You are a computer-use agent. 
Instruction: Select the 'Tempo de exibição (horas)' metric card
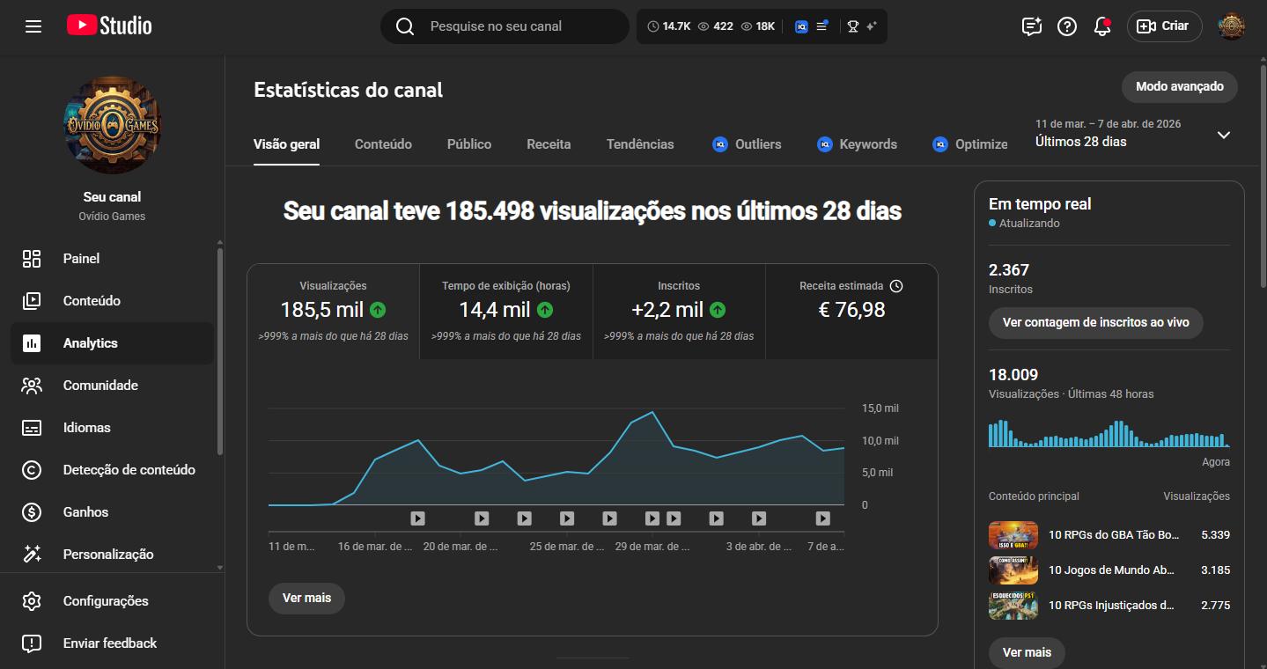(506, 312)
